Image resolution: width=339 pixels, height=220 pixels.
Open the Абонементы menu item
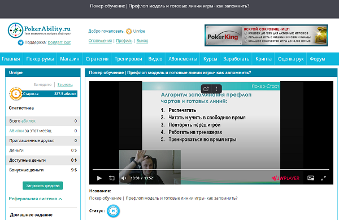(x=182, y=59)
